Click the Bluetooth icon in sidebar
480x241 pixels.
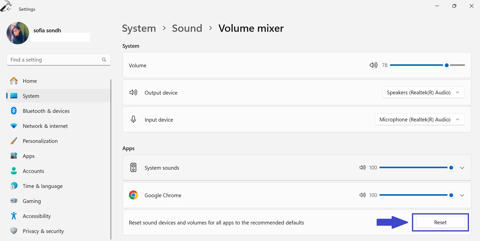(14, 111)
